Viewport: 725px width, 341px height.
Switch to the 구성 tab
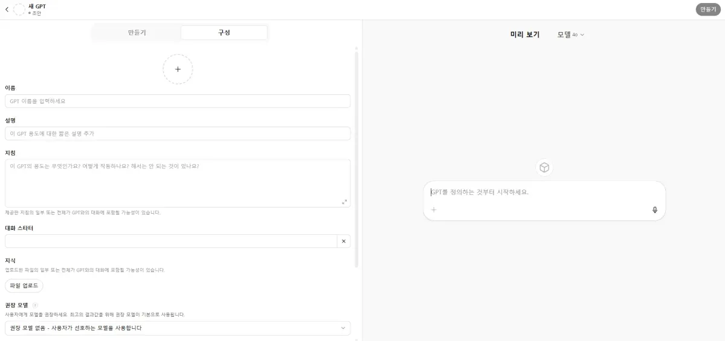(x=224, y=33)
